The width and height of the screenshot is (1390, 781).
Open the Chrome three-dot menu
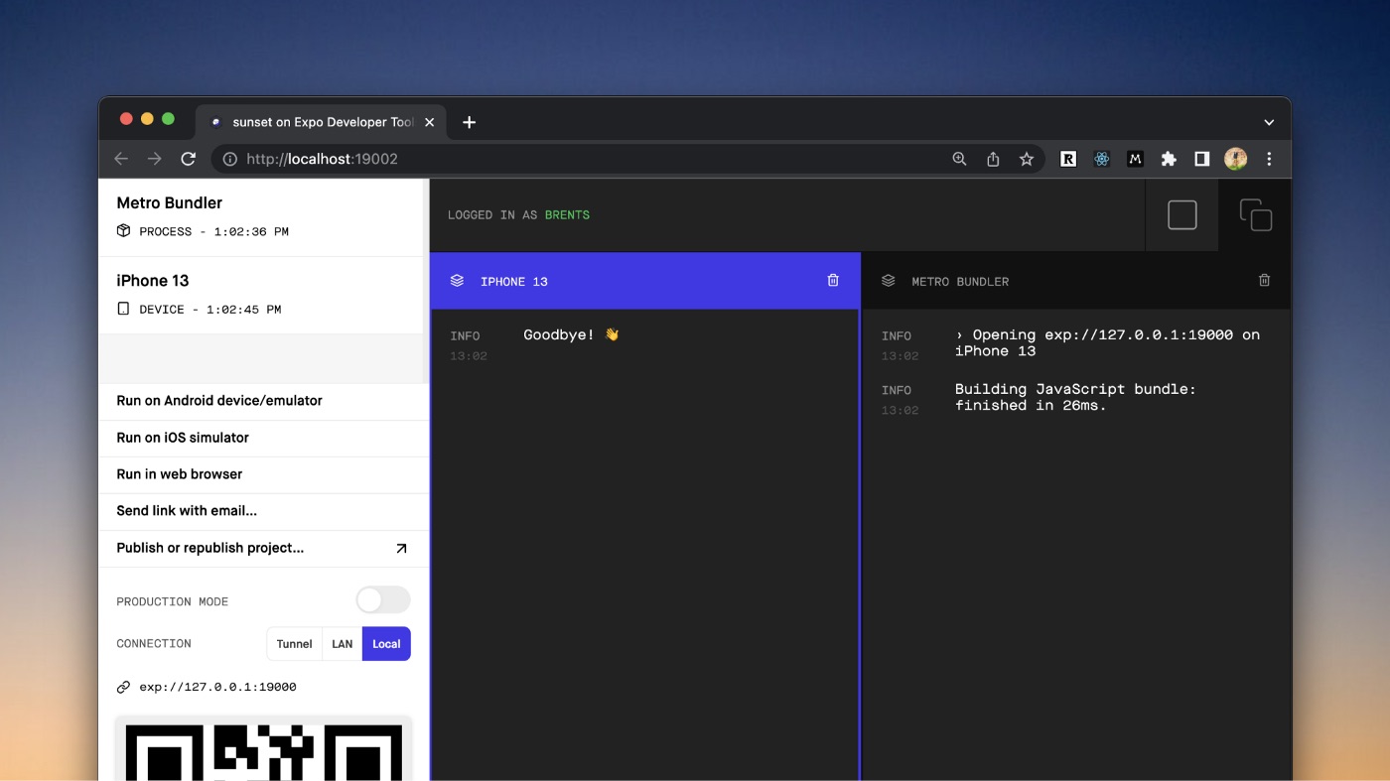(1269, 159)
